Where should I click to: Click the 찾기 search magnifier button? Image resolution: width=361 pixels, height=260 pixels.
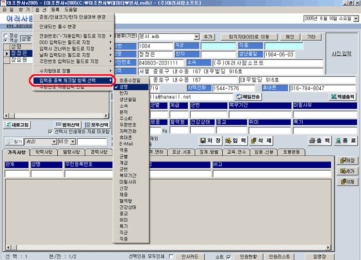[x=14, y=141]
